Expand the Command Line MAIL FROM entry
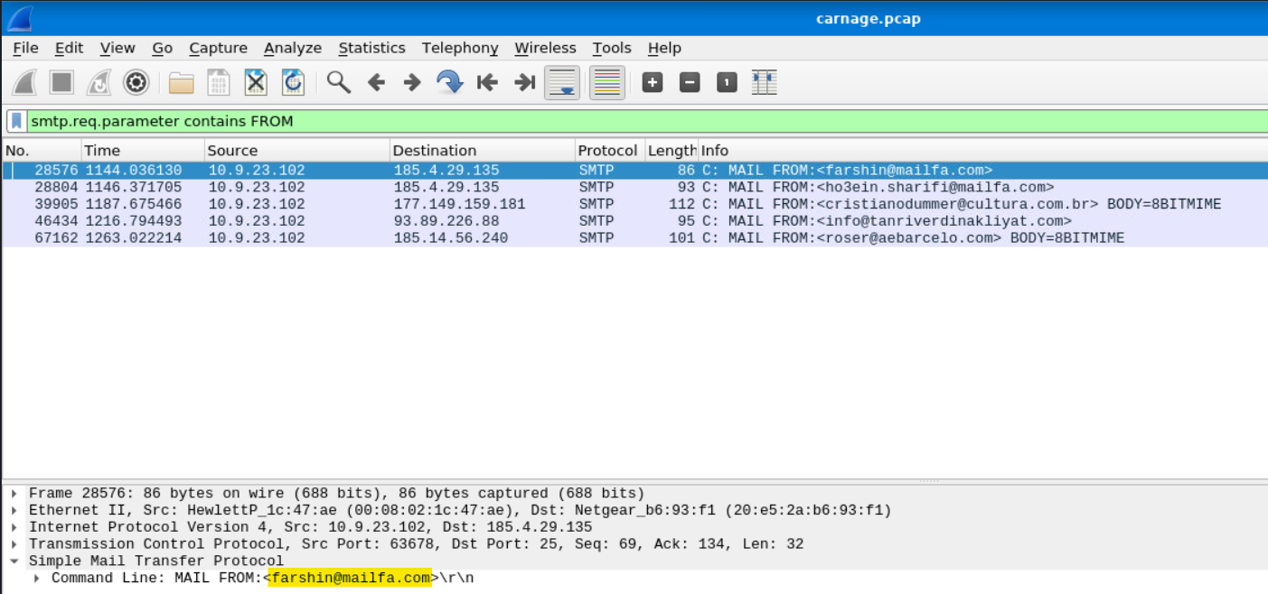This screenshot has height=594, width=1268. (x=38, y=578)
